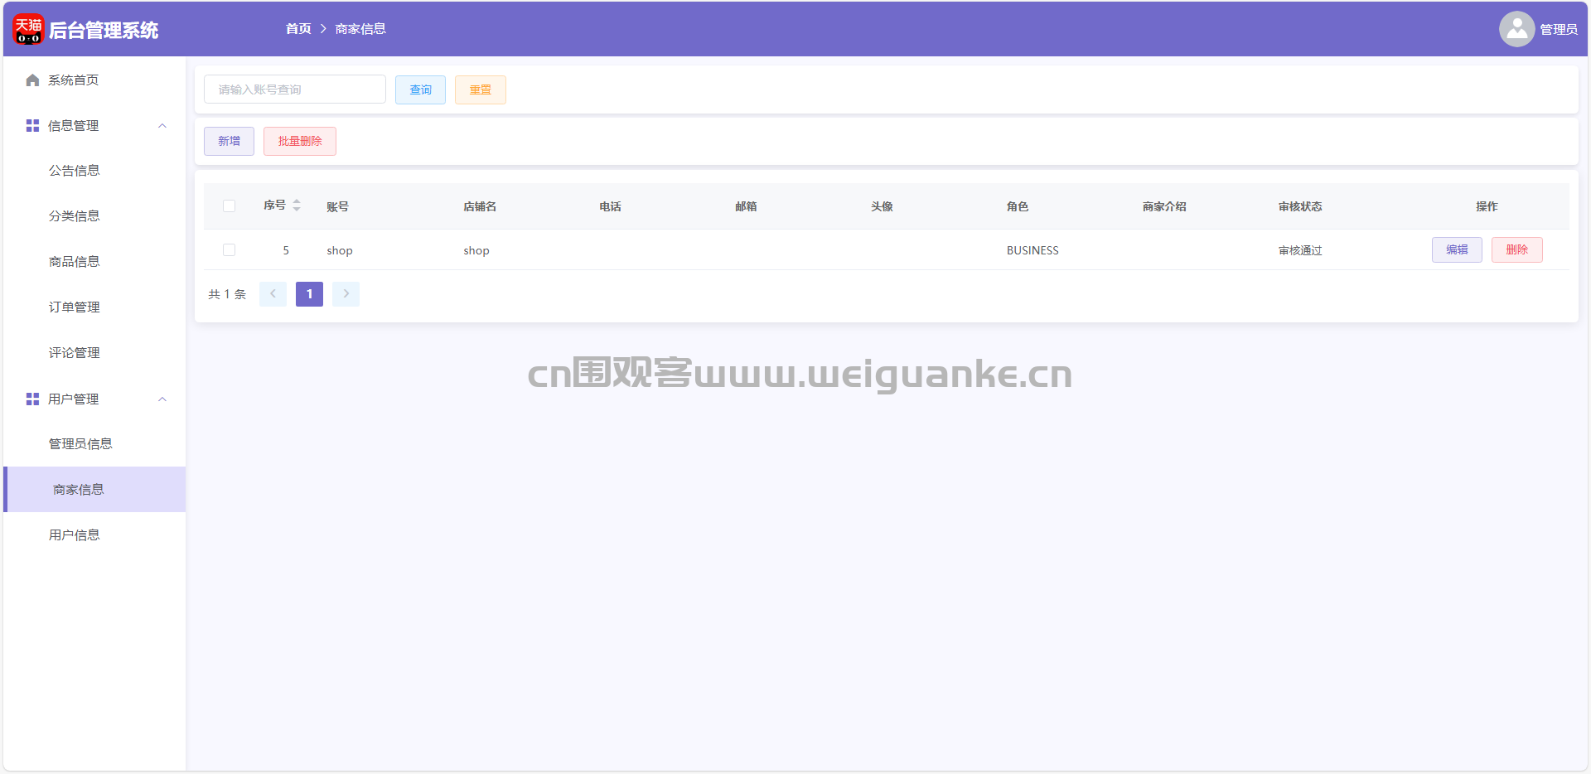1591x774 pixels.
Task: Click the 首页 breadcrumb link
Action: click(298, 29)
